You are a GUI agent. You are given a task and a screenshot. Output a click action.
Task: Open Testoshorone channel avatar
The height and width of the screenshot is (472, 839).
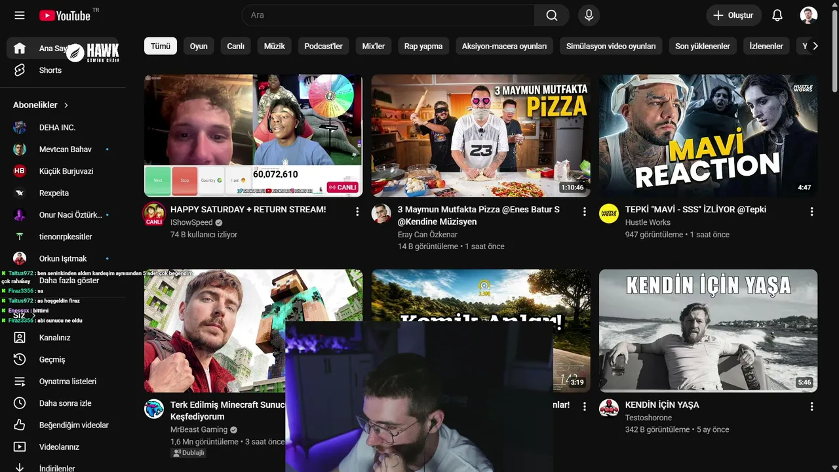pos(609,408)
